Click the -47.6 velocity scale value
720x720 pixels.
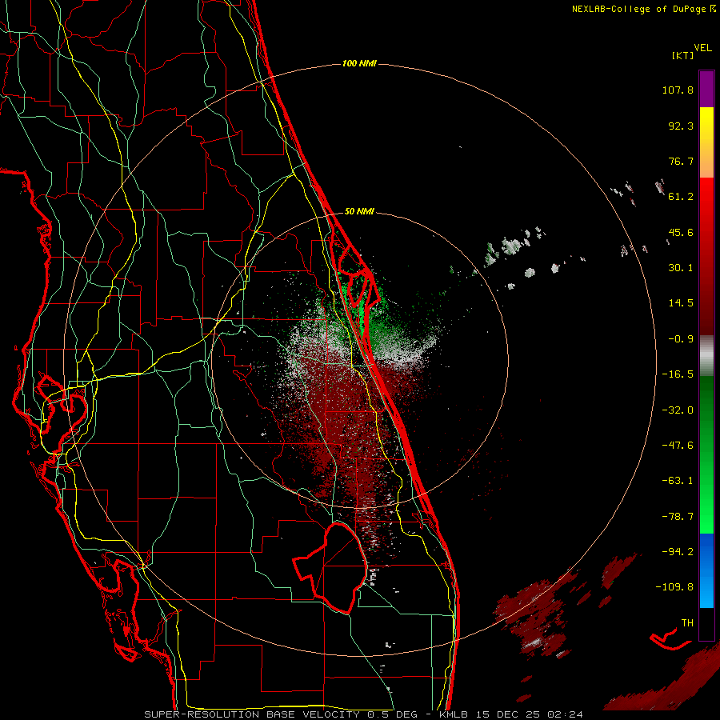678,446
